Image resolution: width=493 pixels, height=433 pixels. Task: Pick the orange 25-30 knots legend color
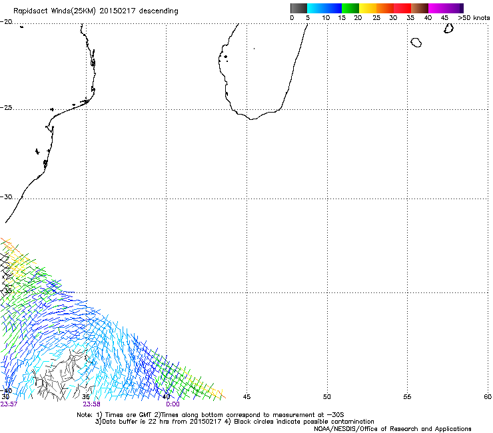[x=385, y=8]
